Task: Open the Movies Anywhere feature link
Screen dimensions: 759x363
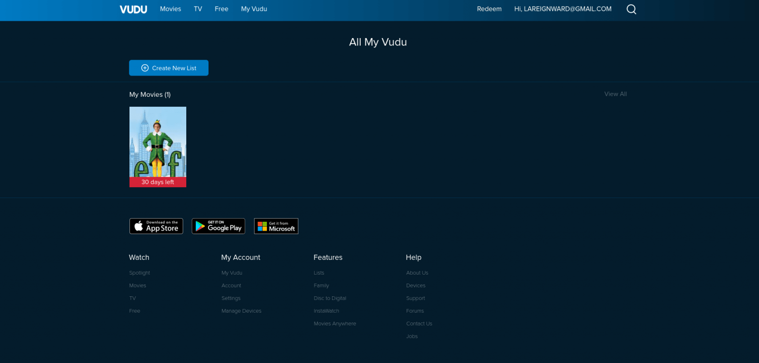Action: click(335, 323)
